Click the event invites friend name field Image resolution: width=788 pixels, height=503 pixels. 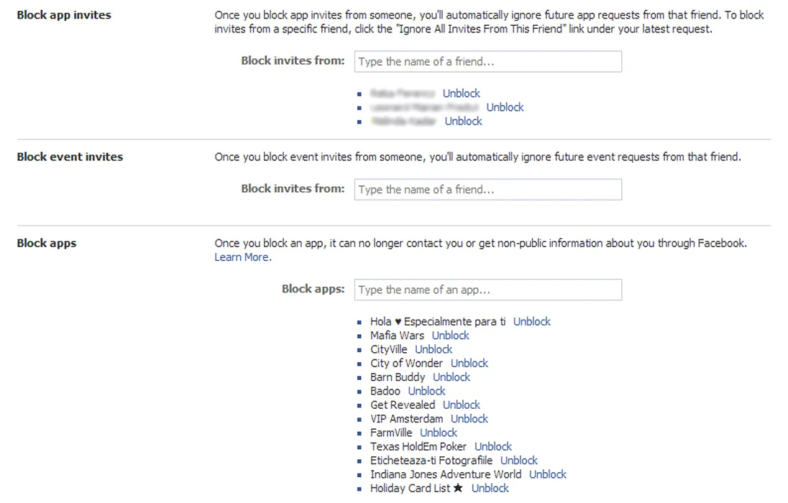tap(487, 190)
